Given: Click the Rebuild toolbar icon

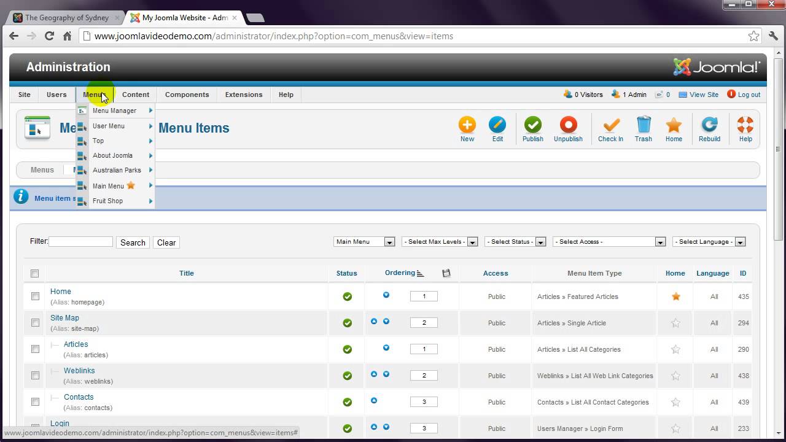Looking at the screenshot, I should coord(709,125).
